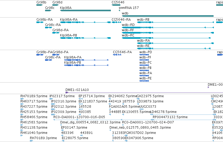This screenshot has width=223, height=142.
Task: Click the wdb-PF protein label
Action: (x=145, y=57)
